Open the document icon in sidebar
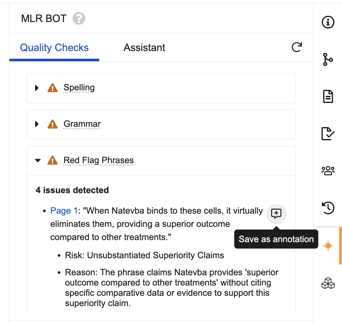Image resolution: width=342 pixels, height=324 pixels. pyautogui.click(x=328, y=96)
